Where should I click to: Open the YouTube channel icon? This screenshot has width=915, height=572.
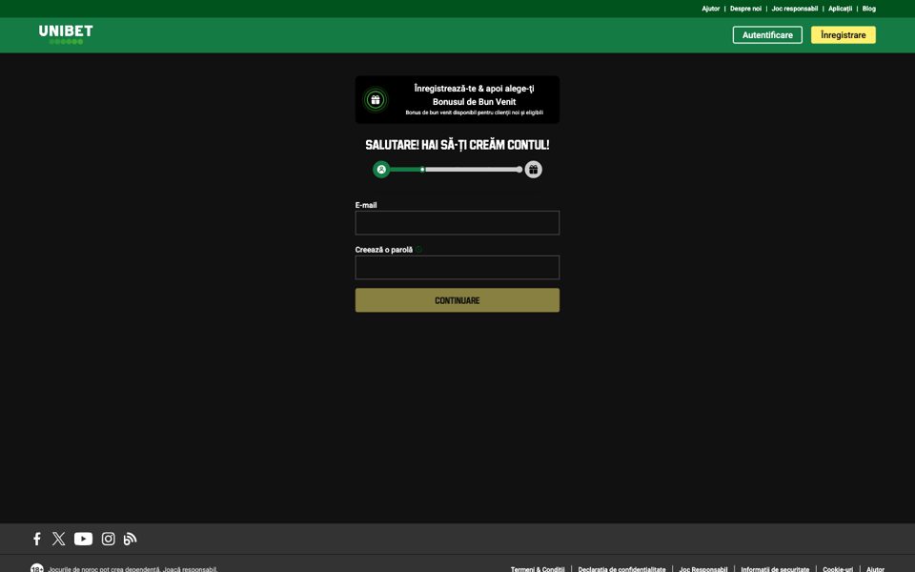84,539
